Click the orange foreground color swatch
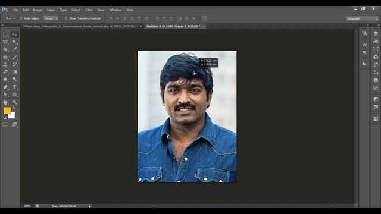The height and width of the screenshot is (214, 381). pyautogui.click(x=7, y=111)
